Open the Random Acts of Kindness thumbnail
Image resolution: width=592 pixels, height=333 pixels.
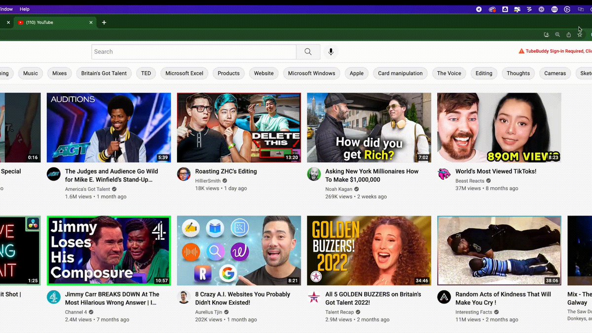tap(499, 251)
